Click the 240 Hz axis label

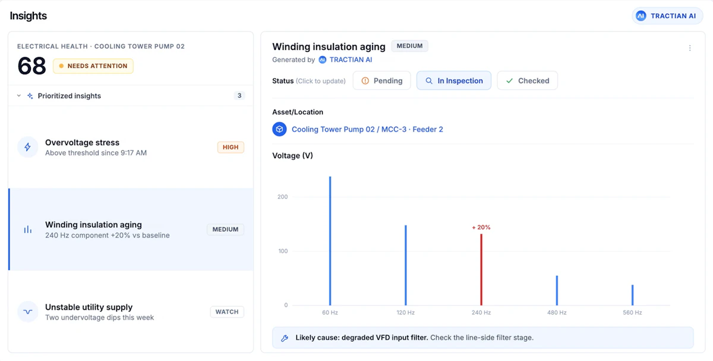coord(481,312)
